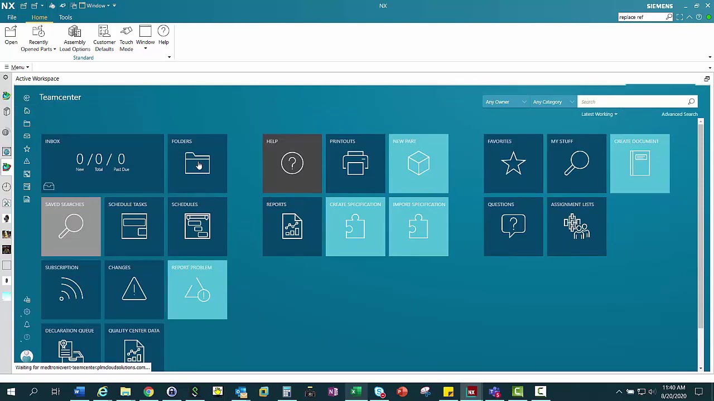Open Google Chrome from taskbar

(148, 392)
